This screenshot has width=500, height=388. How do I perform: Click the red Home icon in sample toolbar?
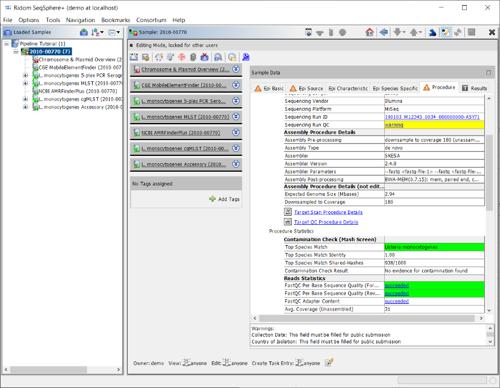[x=369, y=32]
